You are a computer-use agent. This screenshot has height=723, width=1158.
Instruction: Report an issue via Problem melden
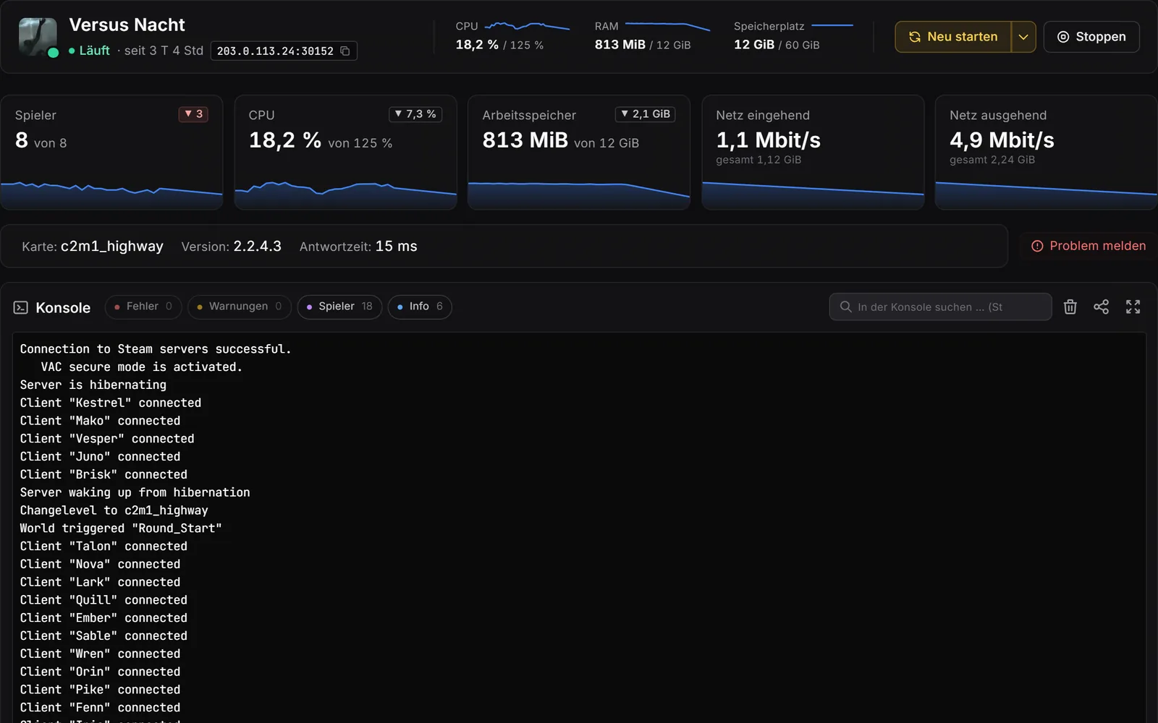1089,246
